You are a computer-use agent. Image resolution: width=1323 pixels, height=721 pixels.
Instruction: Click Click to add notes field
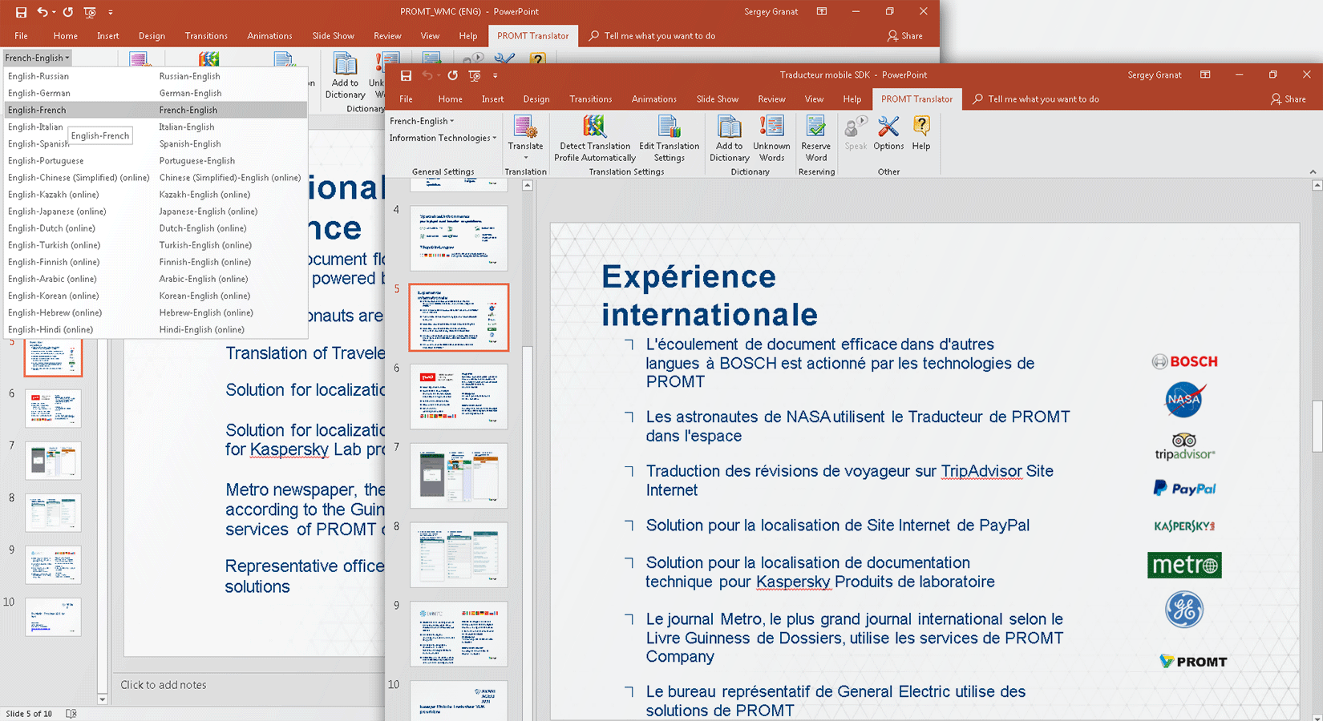[x=164, y=685]
